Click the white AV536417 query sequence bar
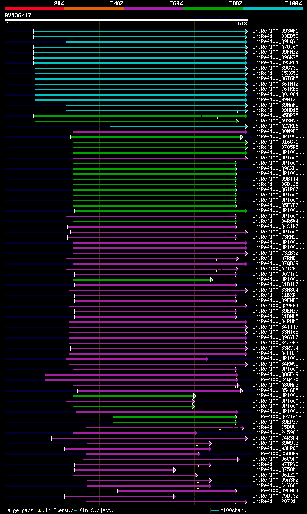 point(127,20)
